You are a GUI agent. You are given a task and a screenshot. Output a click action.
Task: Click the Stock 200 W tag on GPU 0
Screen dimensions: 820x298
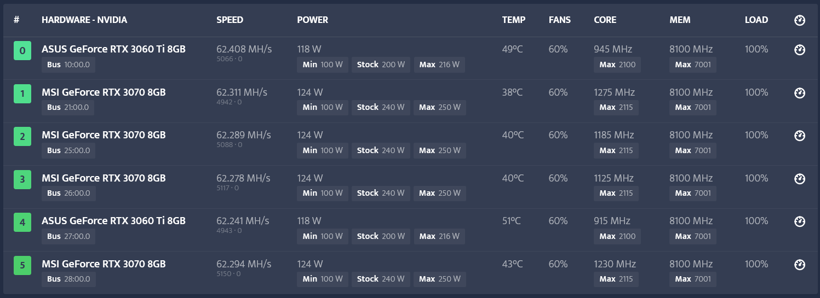[381, 65]
